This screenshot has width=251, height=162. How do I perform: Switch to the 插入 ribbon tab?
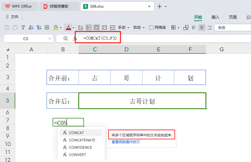[215, 17]
